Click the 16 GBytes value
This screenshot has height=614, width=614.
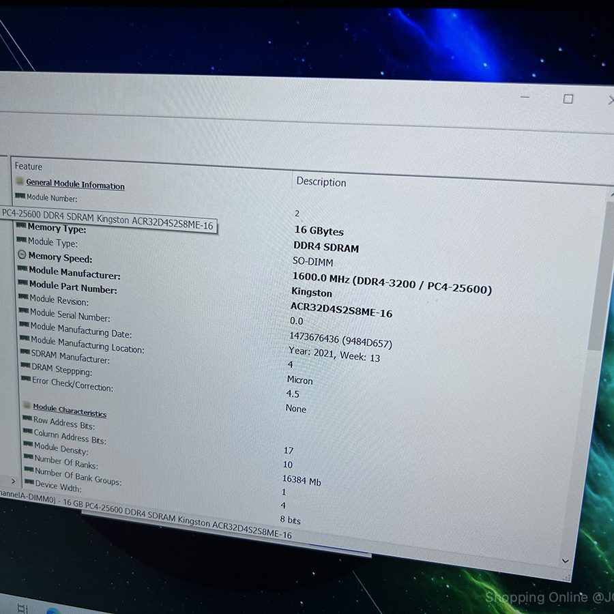click(319, 231)
